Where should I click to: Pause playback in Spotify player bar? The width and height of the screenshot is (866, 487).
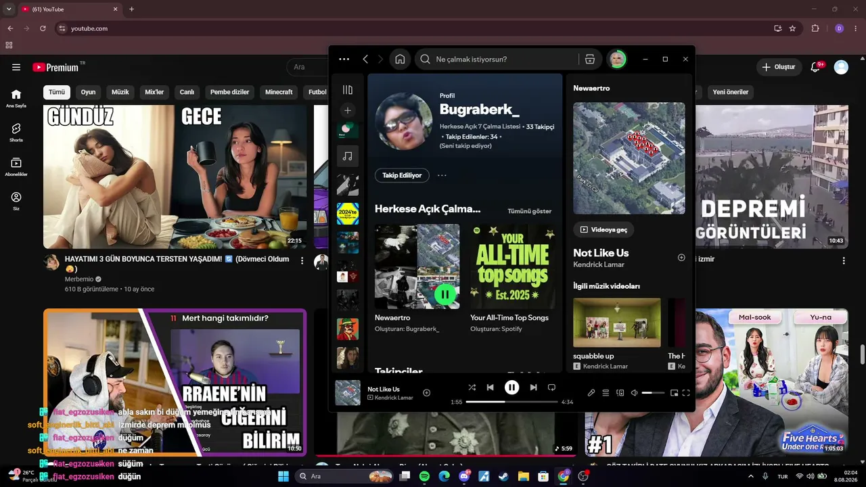point(512,388)
